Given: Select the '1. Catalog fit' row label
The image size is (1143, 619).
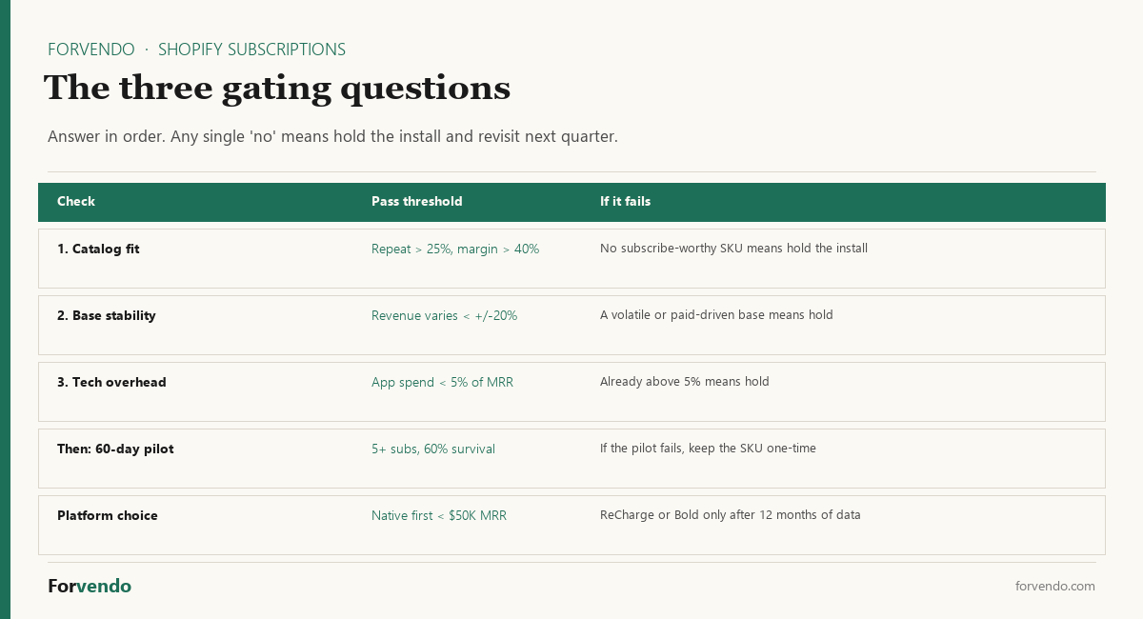Looking at the screenshot, I should [x=98, y=249].
